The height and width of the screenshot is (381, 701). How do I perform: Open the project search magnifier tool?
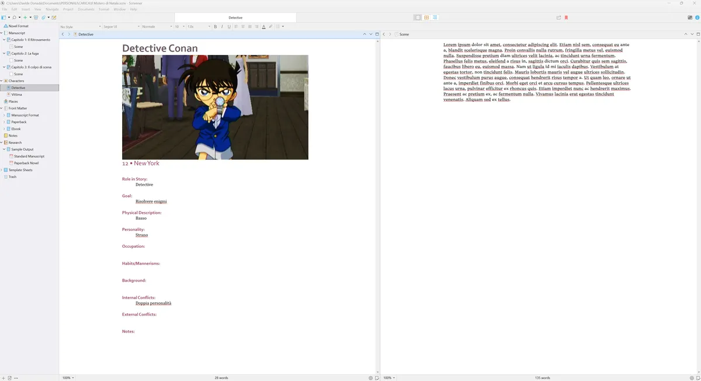(x=14, y=18)
